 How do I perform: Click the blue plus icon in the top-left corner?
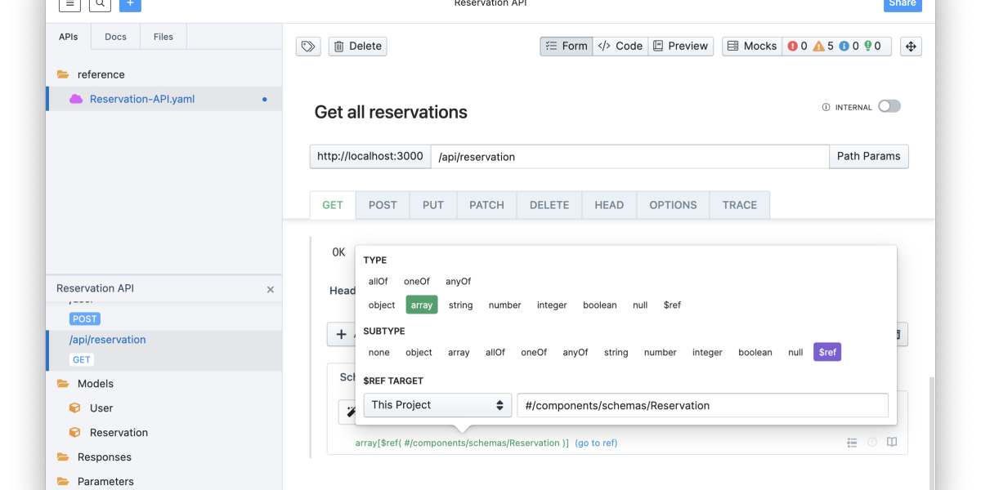(x=130, y=4)
